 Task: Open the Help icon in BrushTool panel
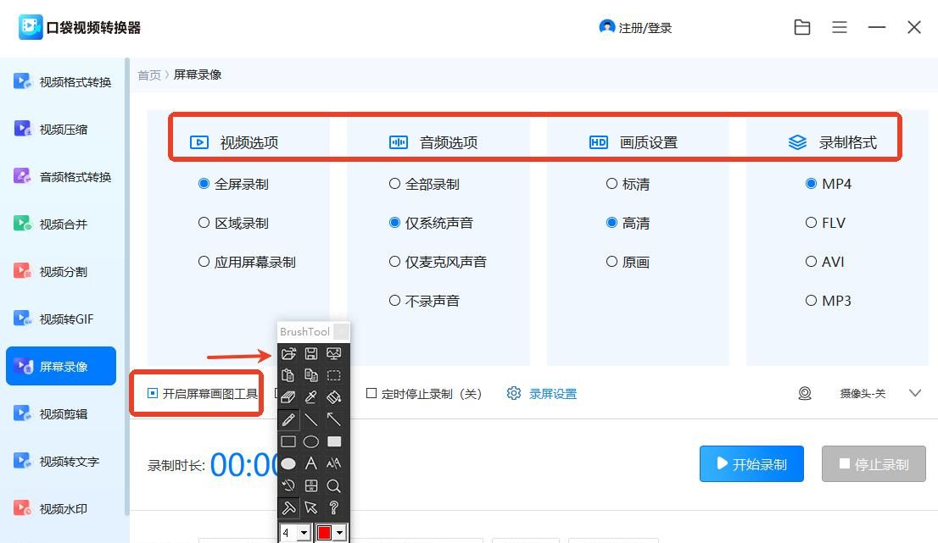point(332,507)
